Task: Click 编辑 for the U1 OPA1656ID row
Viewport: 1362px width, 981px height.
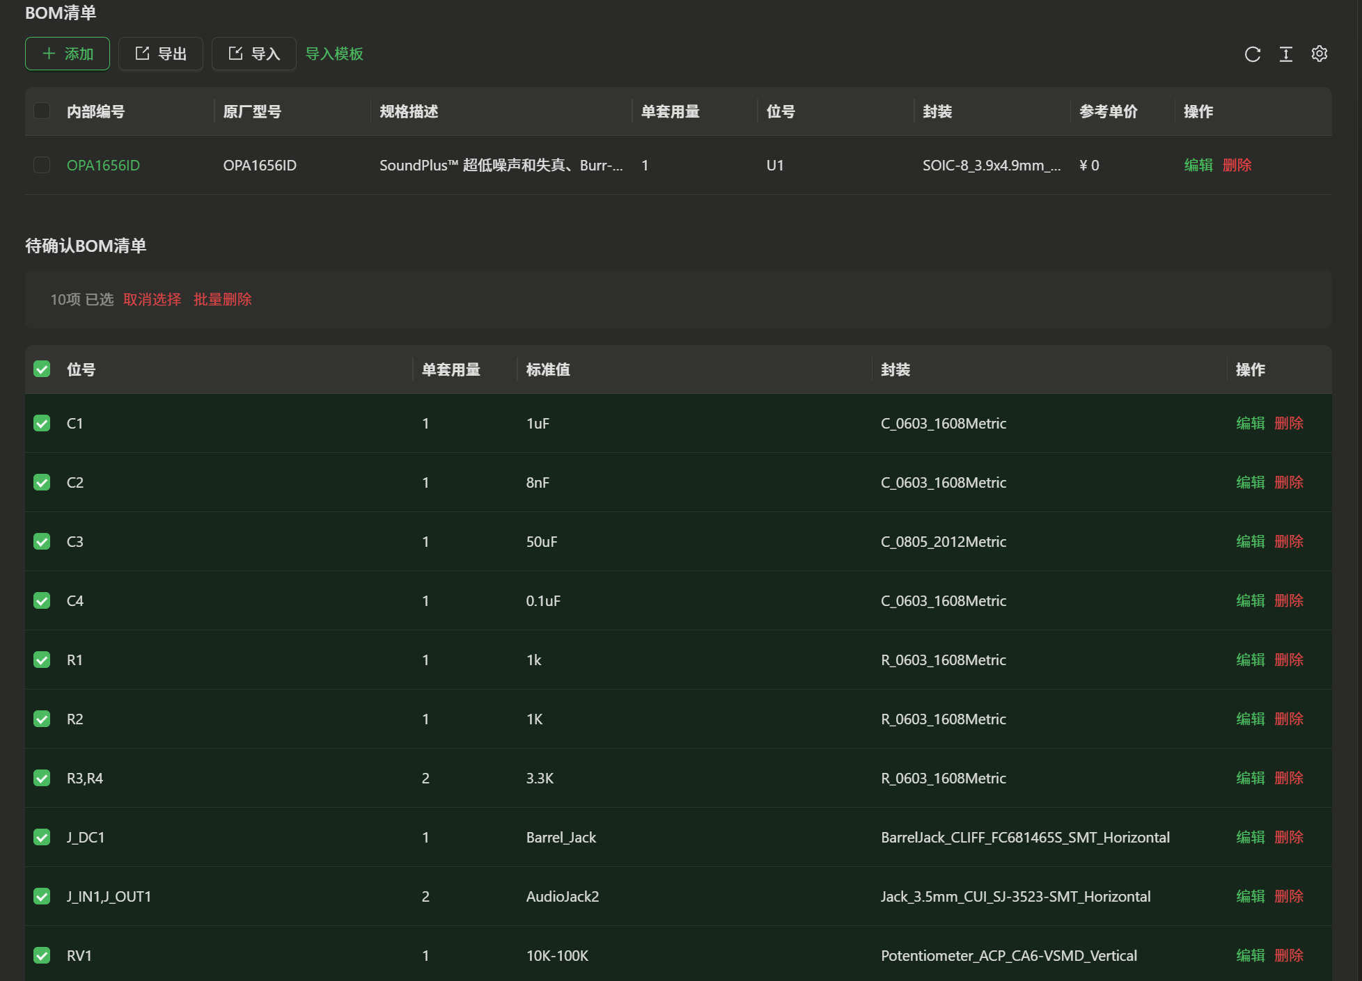Action: pyautogui.click(x=1198, y=165)
